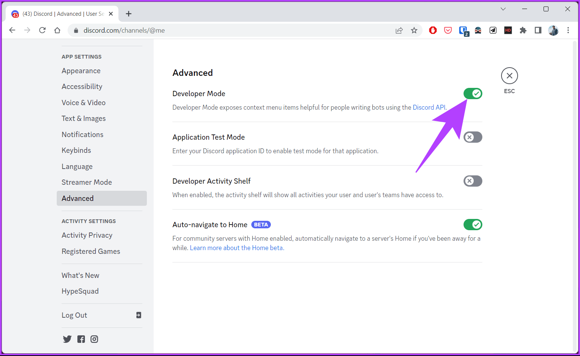The image size is (580, 356).
Task: Open the Chrome three-dot menu
Action: click(568, 30)
